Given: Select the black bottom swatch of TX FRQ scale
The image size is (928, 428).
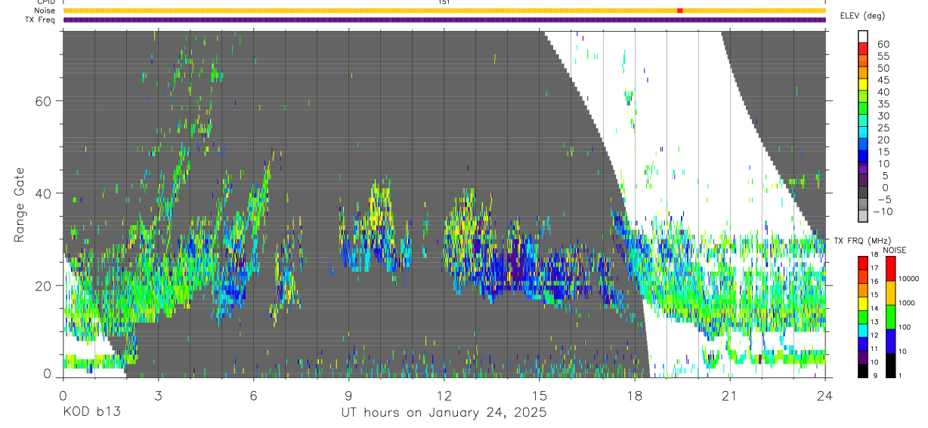Looking at the screenshot, I should tap(864, 370).
